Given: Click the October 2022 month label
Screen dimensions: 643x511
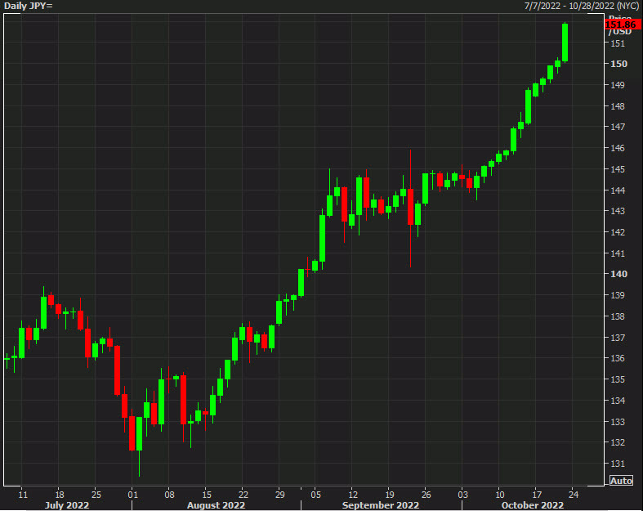Looking at the screenshot, I should click(533, 505).
